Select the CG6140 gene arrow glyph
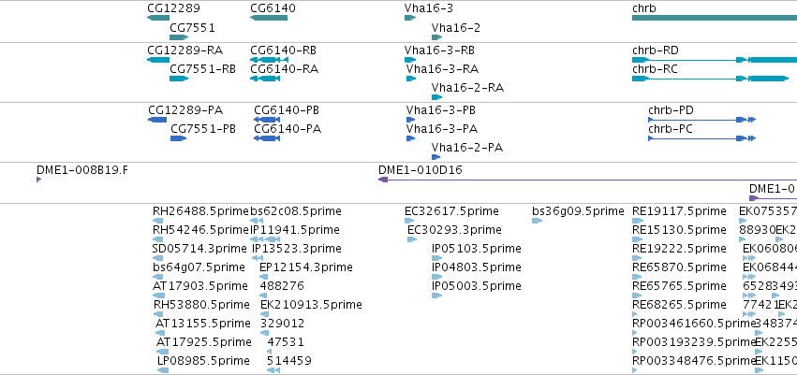Screen dimensions: 797x375 [x=269, y=18]
